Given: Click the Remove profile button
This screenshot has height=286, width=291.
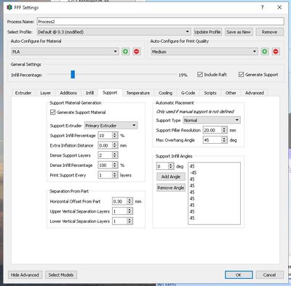Looking at the screenshot, I should pos(269,32).
